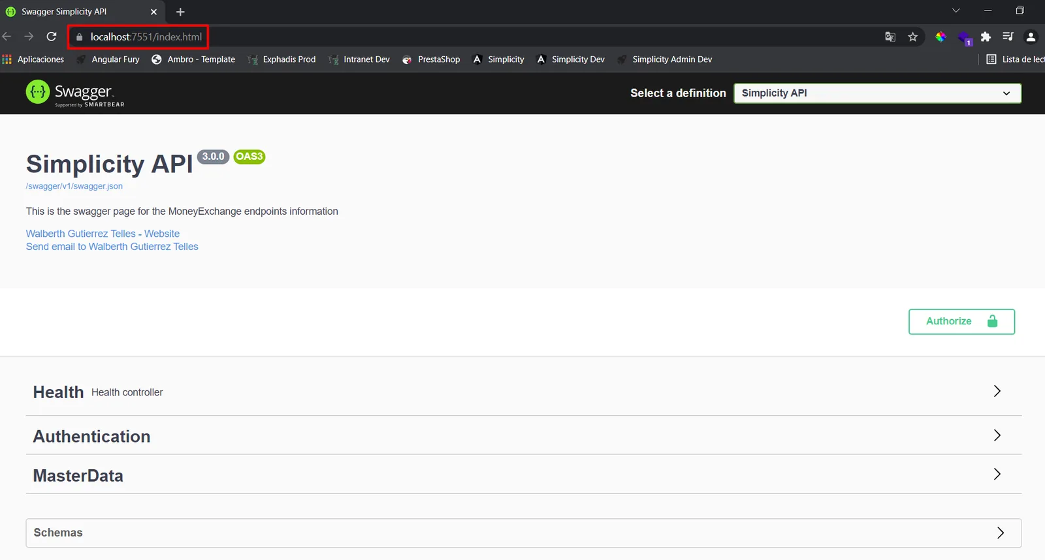
Task: Click the Simplicity API page title
Action: point(110,164)
